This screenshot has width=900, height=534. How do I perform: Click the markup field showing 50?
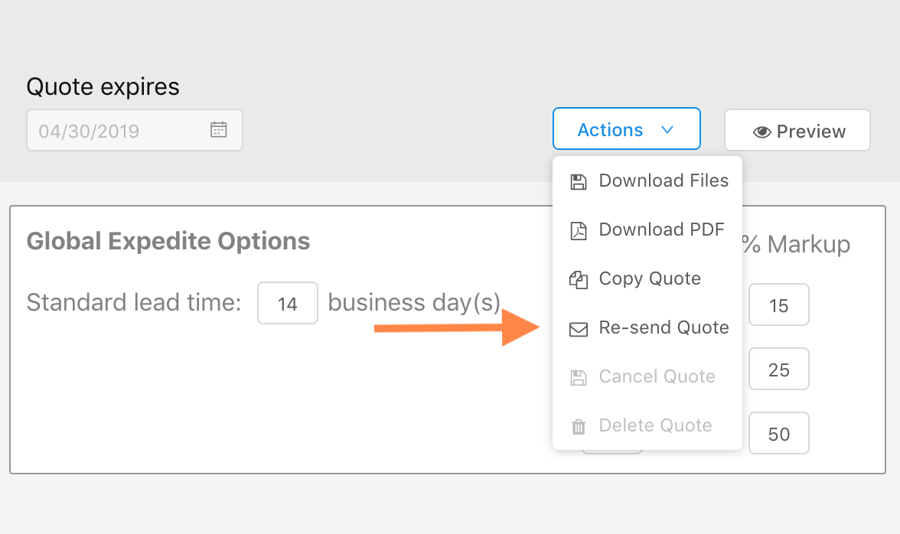tap(778, 434)
